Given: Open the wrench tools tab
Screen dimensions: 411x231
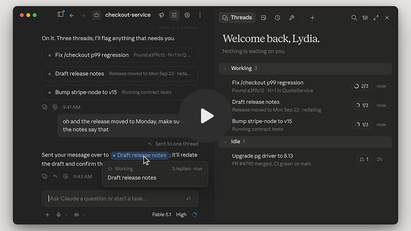Looking at the screenshot, I should pos(291,18).
